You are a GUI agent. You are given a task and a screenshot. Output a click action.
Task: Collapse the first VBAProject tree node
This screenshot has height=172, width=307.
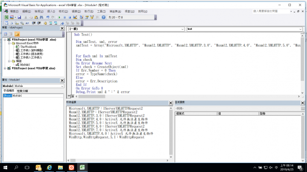coord(5,40)
